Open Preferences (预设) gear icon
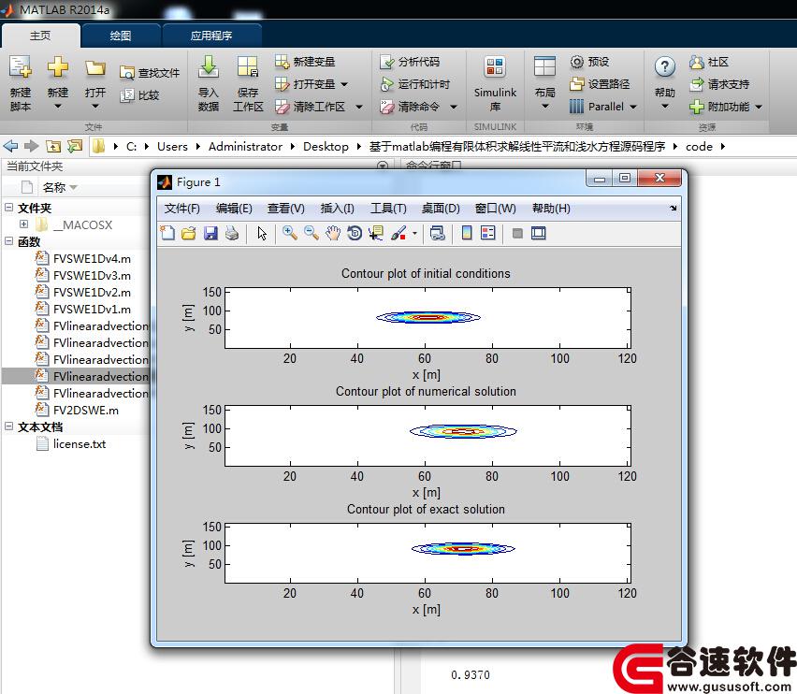This screenshot has height=694, width=797. pyautogui.click(x=576, y=62)
